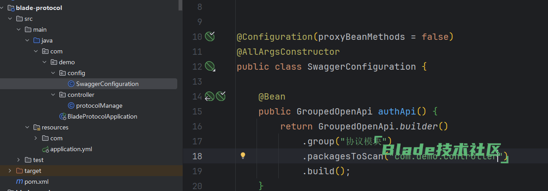Expand the target folder

[x=10, y=171]
